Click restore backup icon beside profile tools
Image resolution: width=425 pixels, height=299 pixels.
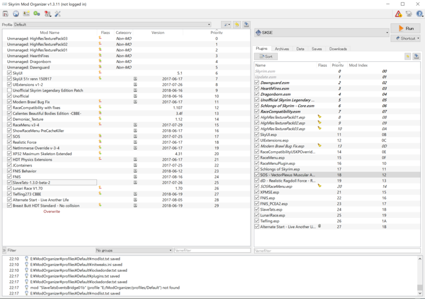click(237, 25)
